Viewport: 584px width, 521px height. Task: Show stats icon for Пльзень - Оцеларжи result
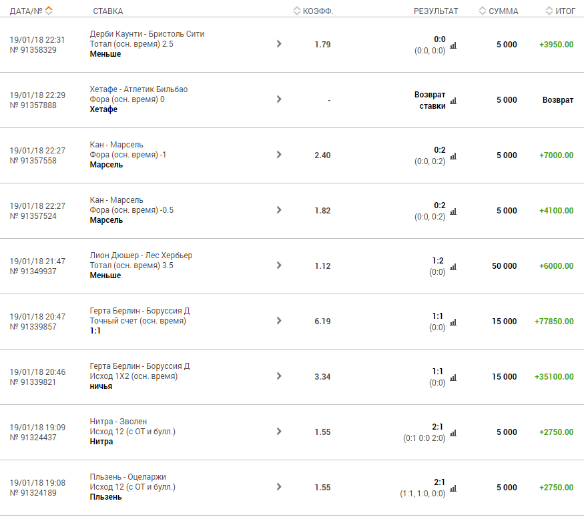click(453, 488)
